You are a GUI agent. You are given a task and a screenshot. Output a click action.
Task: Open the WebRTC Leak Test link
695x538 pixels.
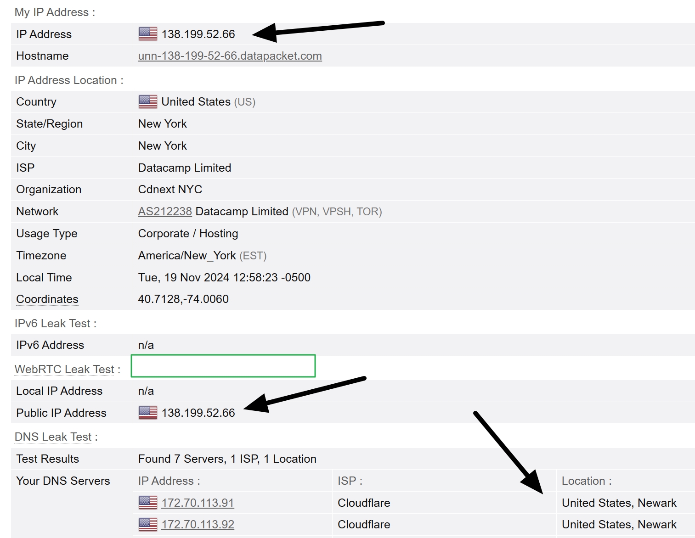coord(64,369)
